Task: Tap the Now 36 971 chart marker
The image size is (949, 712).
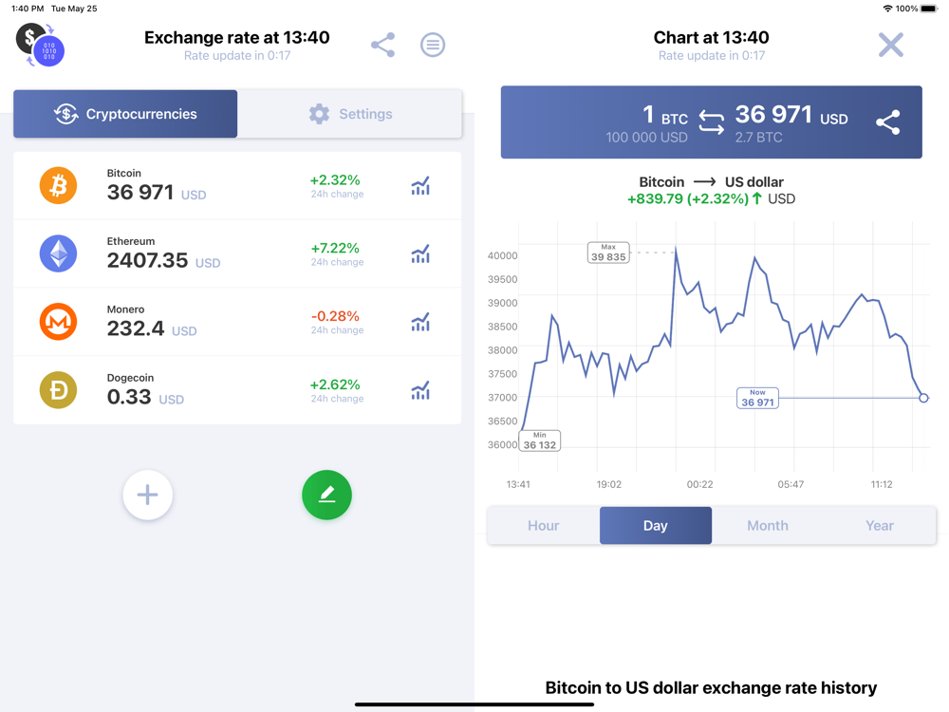Action: point(757,399)
